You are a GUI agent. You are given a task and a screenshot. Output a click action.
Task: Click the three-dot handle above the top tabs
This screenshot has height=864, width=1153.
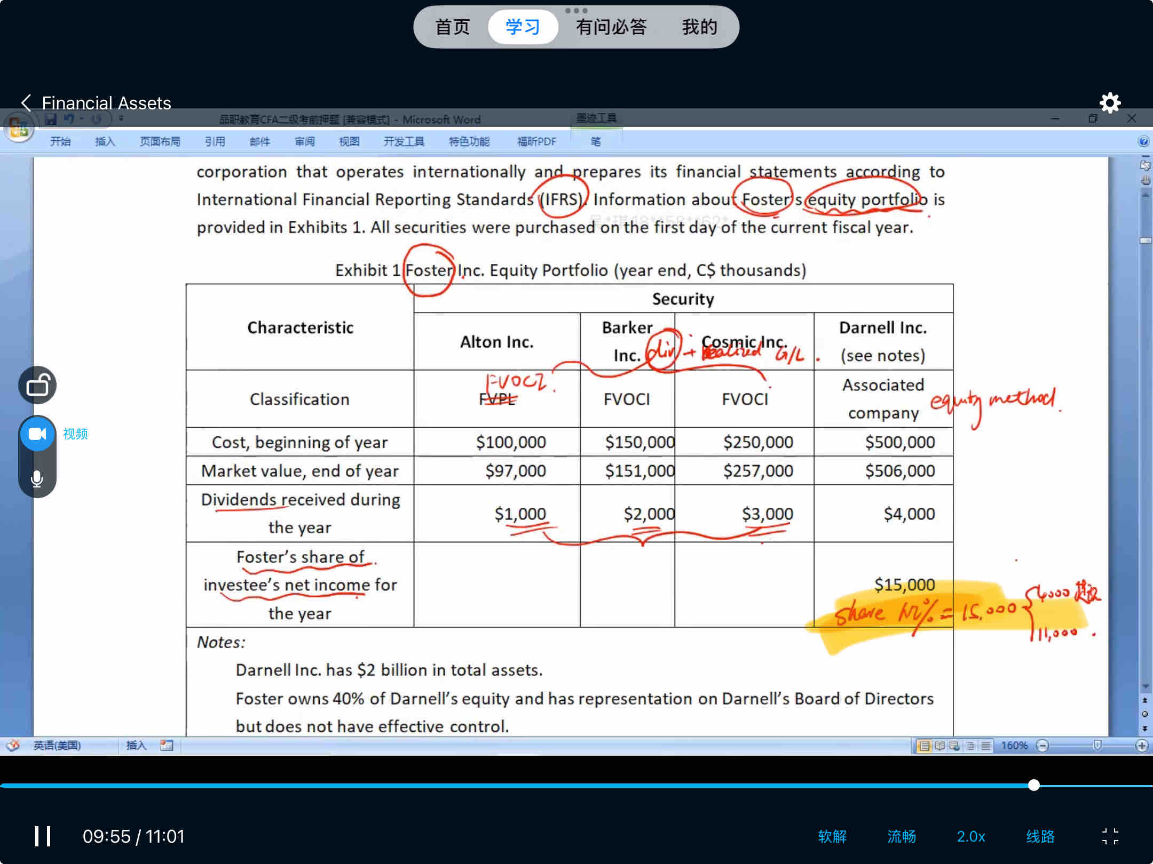576,11
